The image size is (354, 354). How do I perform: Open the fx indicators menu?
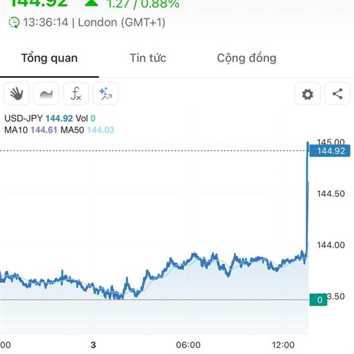pyautogui.click(x=76, y=93)
